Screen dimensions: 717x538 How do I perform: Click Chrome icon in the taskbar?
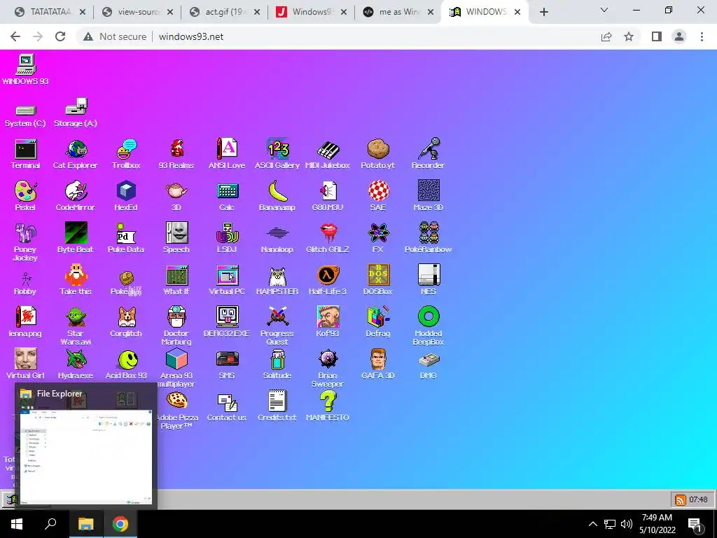click(120, 524)
